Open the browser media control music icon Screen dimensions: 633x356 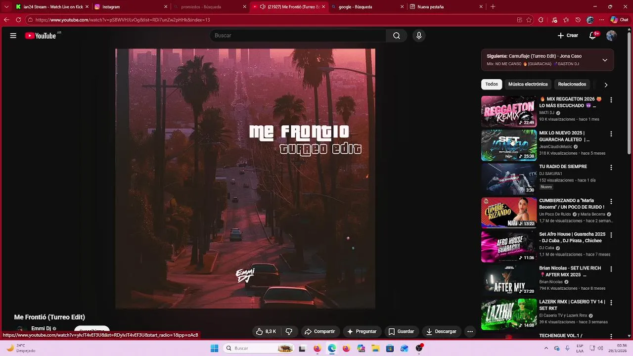[x=554, y=20]
